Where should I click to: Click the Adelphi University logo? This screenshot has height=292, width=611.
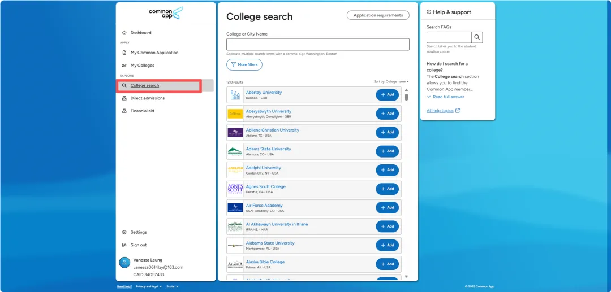coord(235,170)
